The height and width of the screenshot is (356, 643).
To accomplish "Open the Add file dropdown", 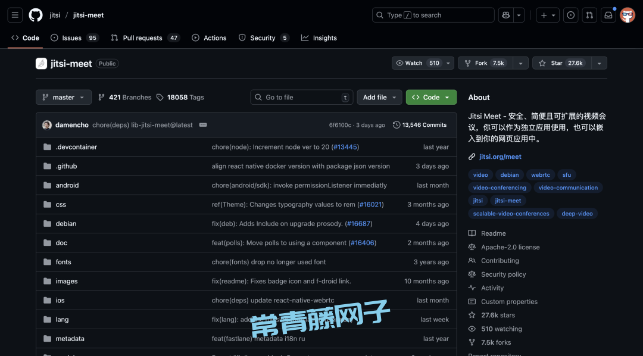I will click(x=380, y=97).
